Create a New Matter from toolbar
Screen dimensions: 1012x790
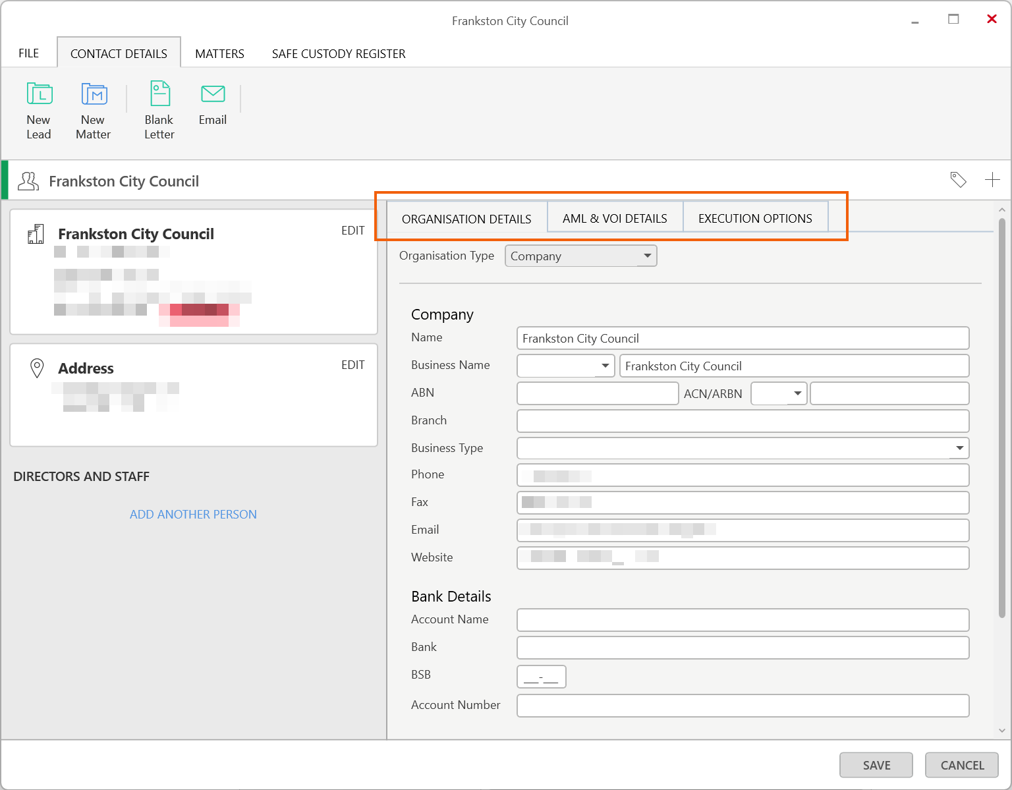(x=94, y=94)
